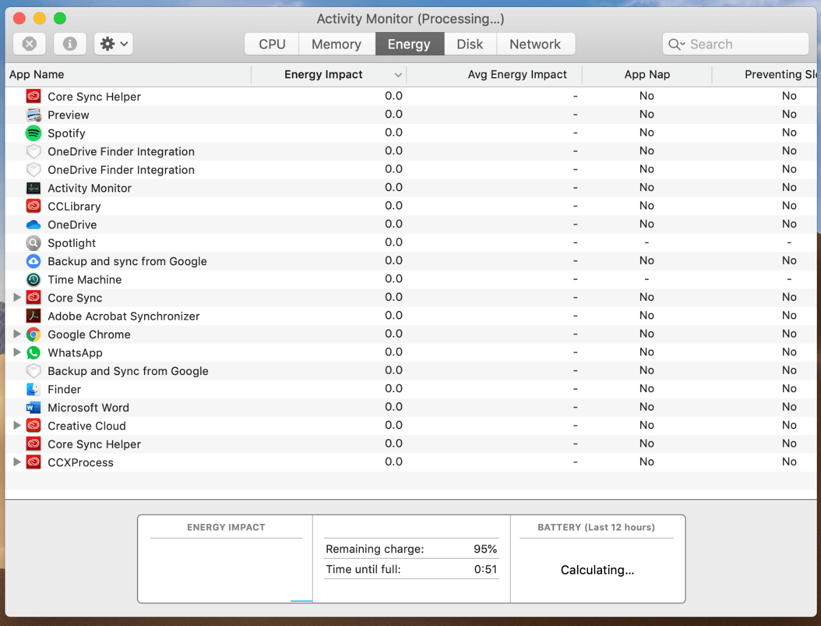The height and width of the screenshot is (626, 821).
Task: Expand the Google Chrome process group
Action: [x=17, y=334]
